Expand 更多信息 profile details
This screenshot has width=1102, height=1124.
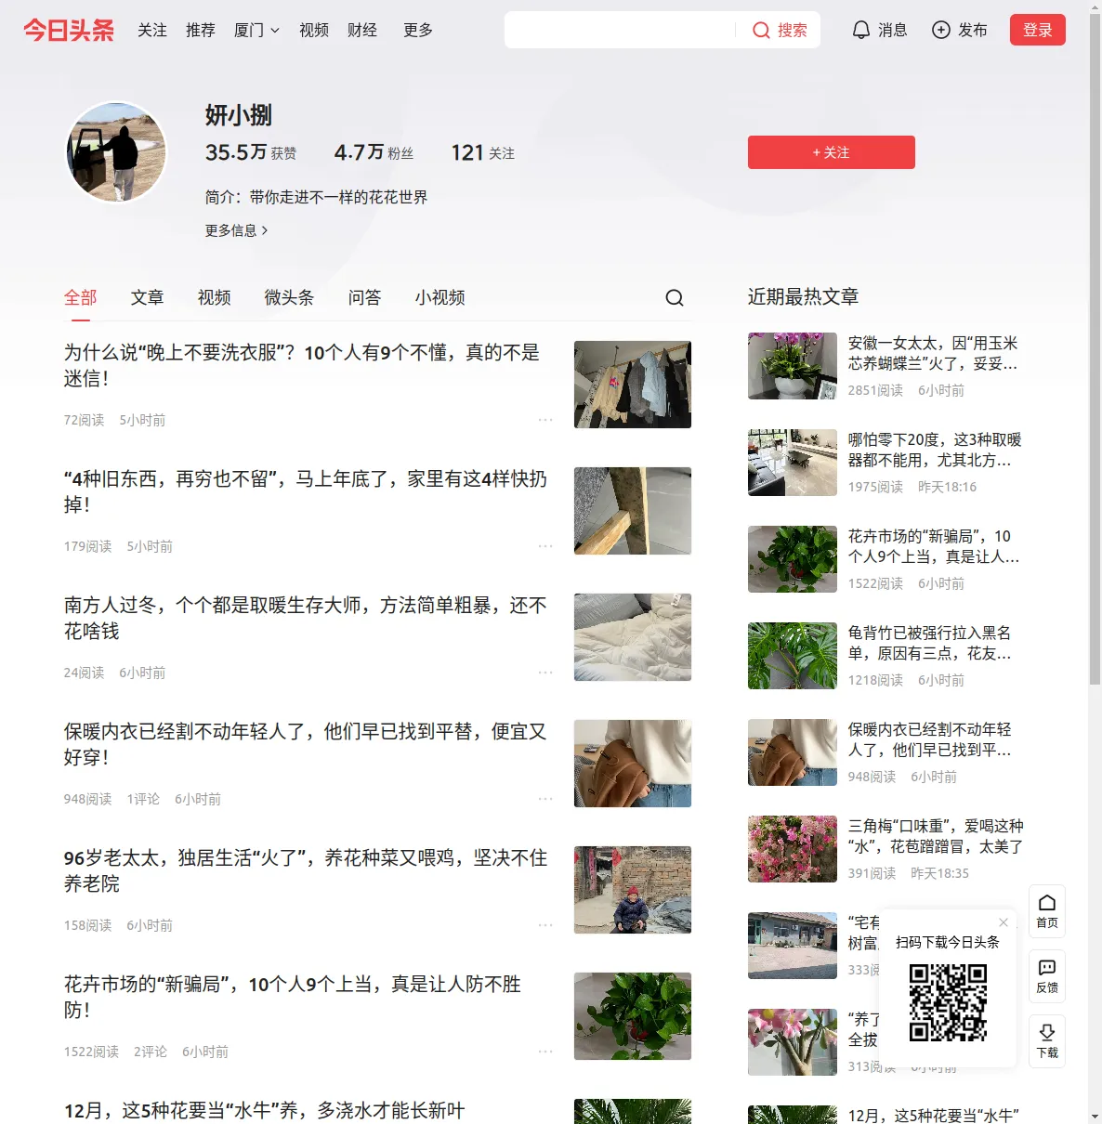pos(236,230)
